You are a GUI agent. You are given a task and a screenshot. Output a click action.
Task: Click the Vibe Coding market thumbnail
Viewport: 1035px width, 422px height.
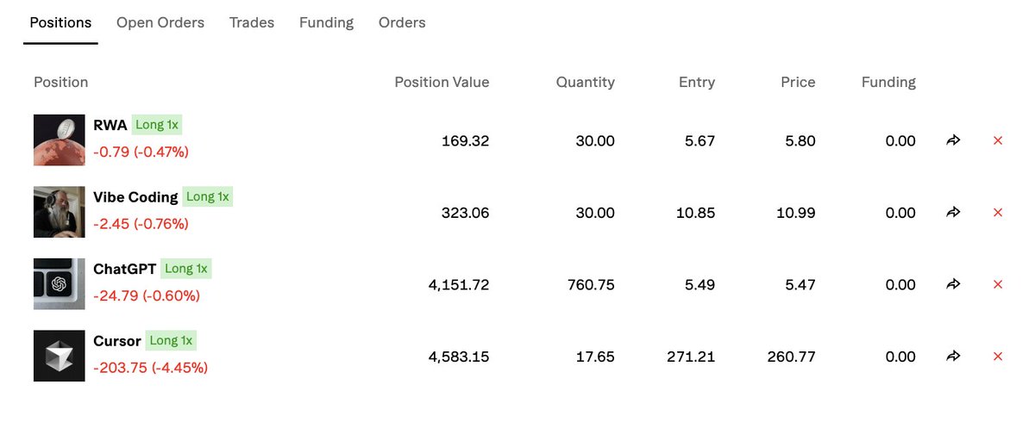pyautogui.click(x=60, y=212)
